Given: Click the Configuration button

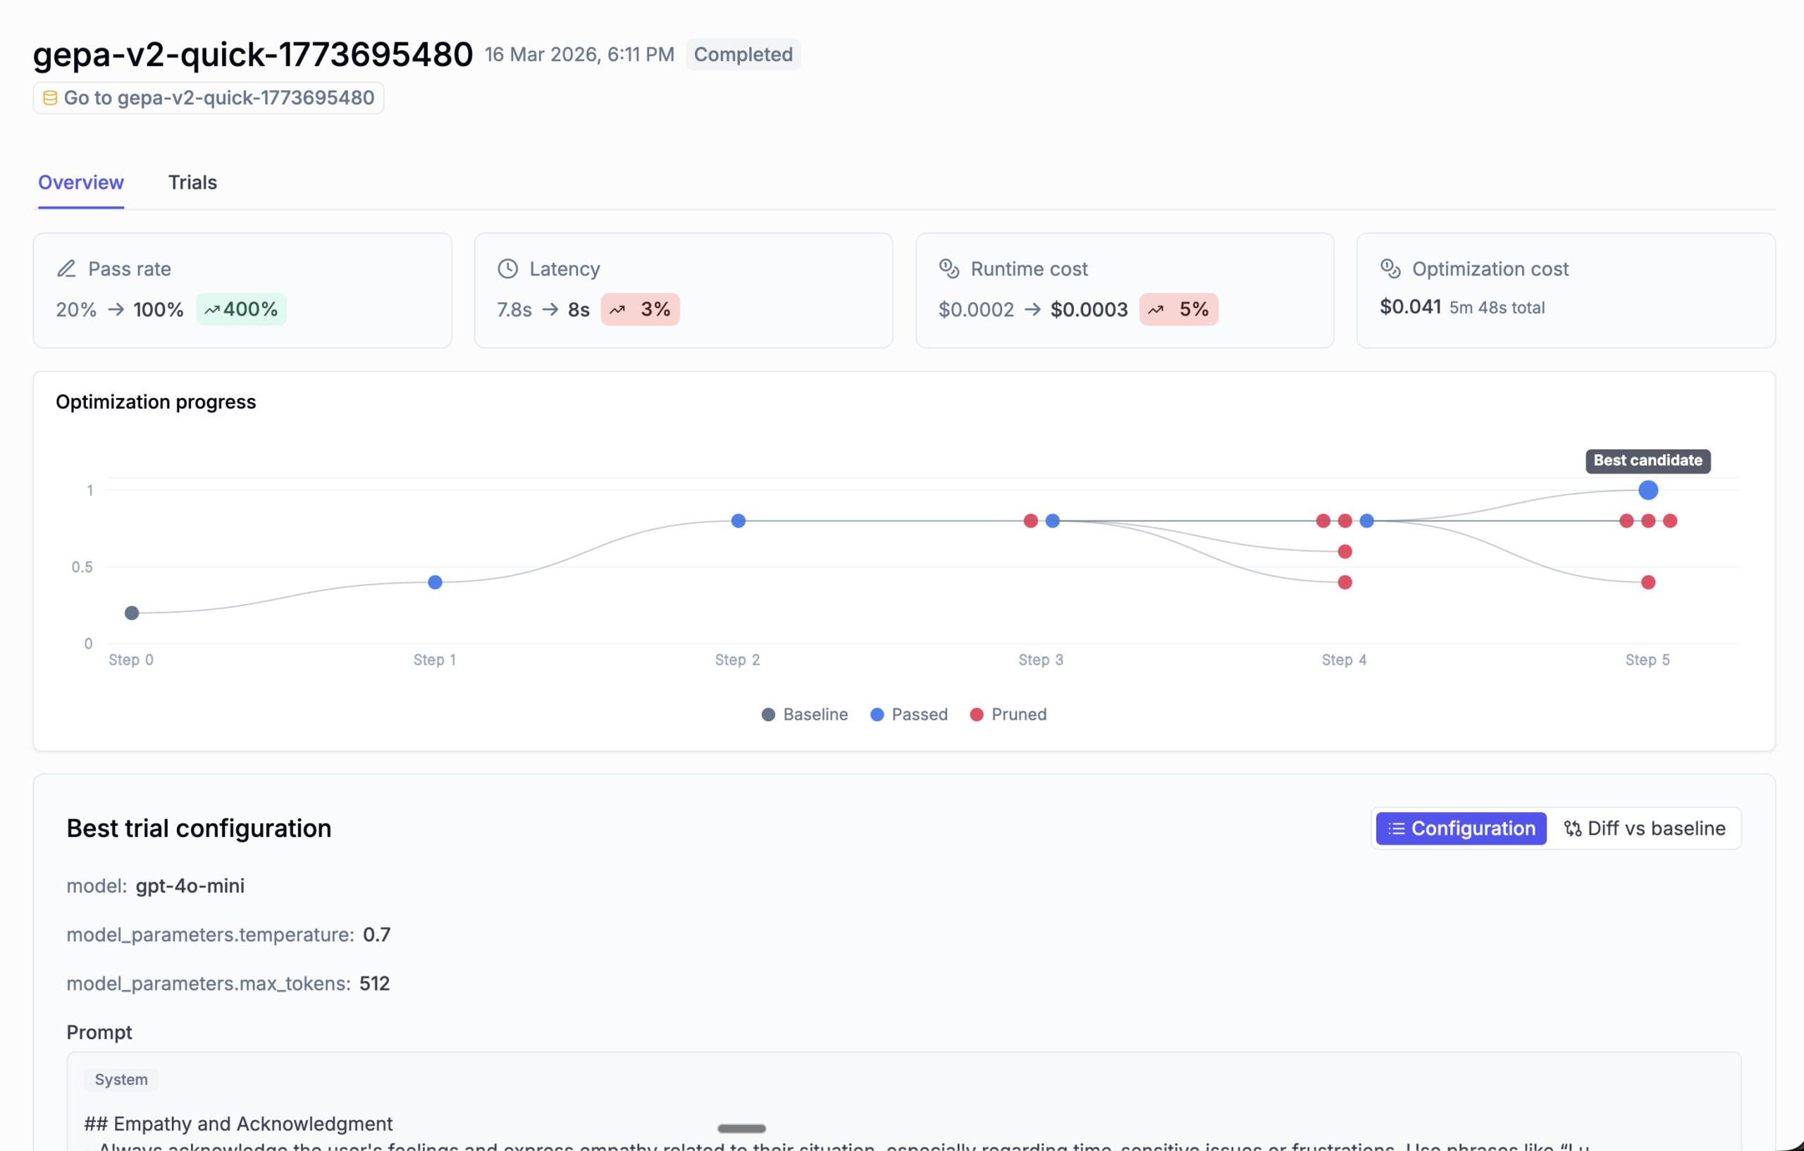Looking at the screenshot, I should click(1460, 828).
